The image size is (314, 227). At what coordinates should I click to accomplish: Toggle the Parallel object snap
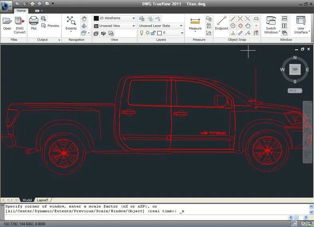(240, 33)
